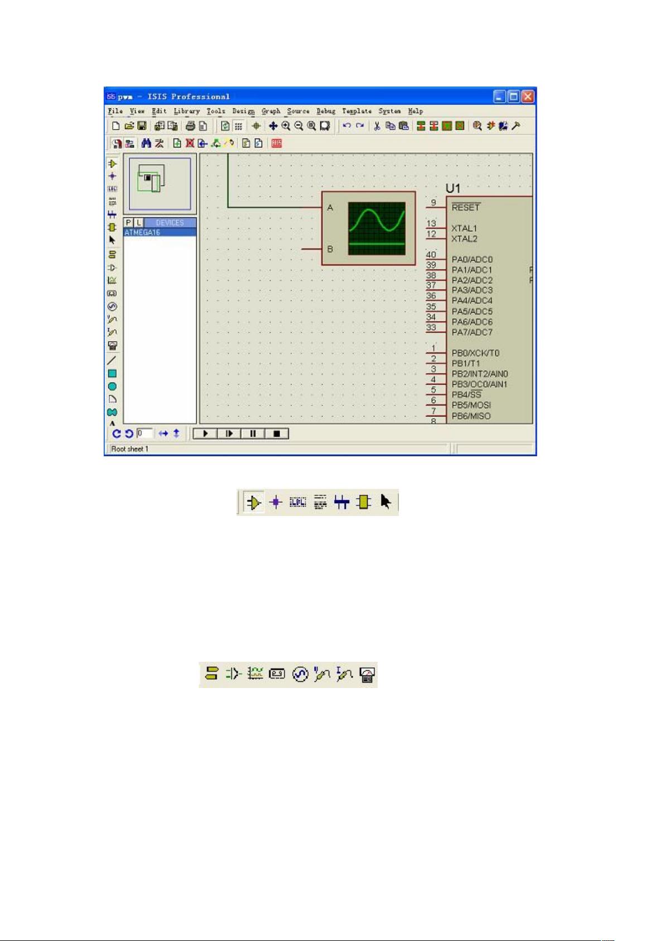The image size is (665, 941).
Task: Open the Library menu
Action: click(186, 111)
